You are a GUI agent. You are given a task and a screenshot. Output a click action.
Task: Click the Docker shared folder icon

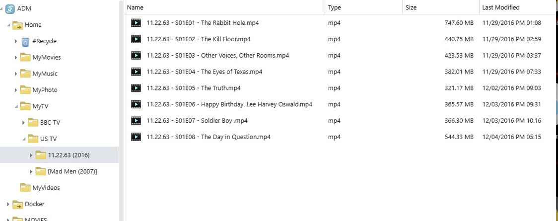point(17,204)
